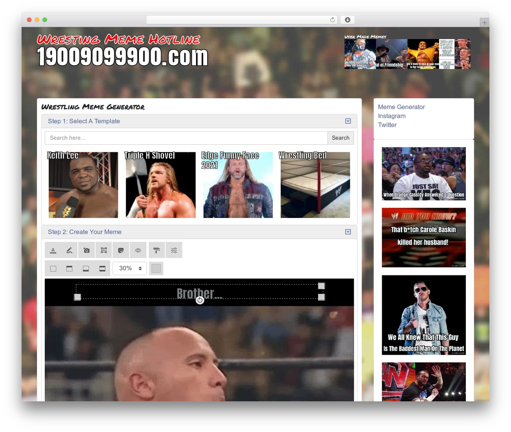Click the add photo camera icon
The height and width of the screenshot is (432, 511).
click(87, 250)
